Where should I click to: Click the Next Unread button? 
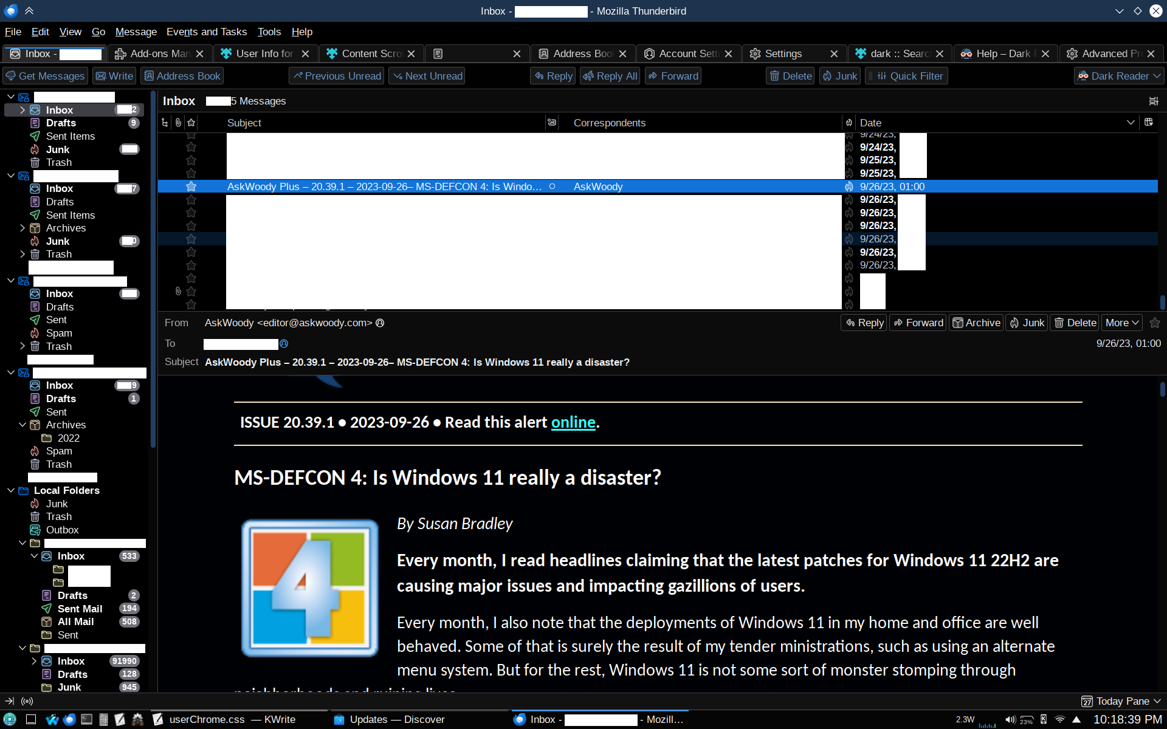click(x=427, y=76)
